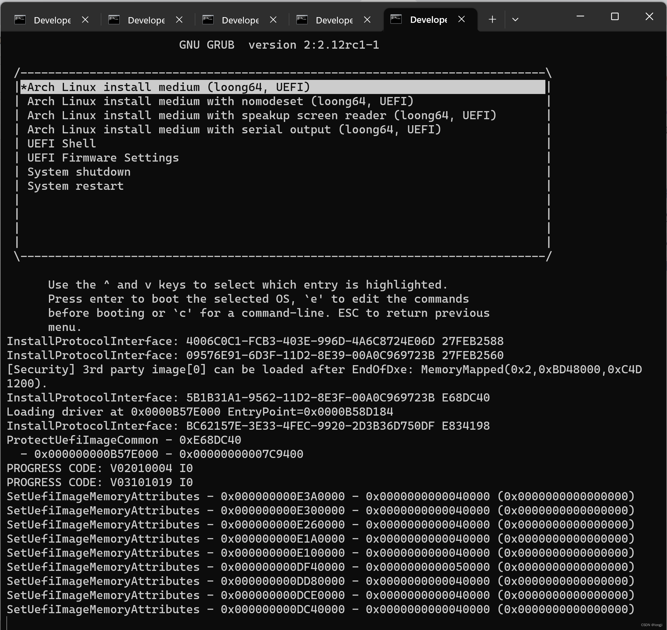Click 'PROGRESS CODE: V02010004 I0' line
The image size is (667, 630).
[x=100, y=468]
